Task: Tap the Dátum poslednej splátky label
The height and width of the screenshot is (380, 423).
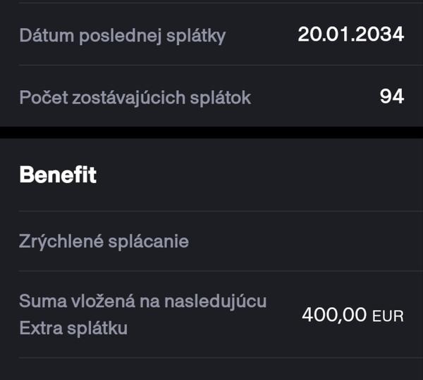Action: (122, 35)
